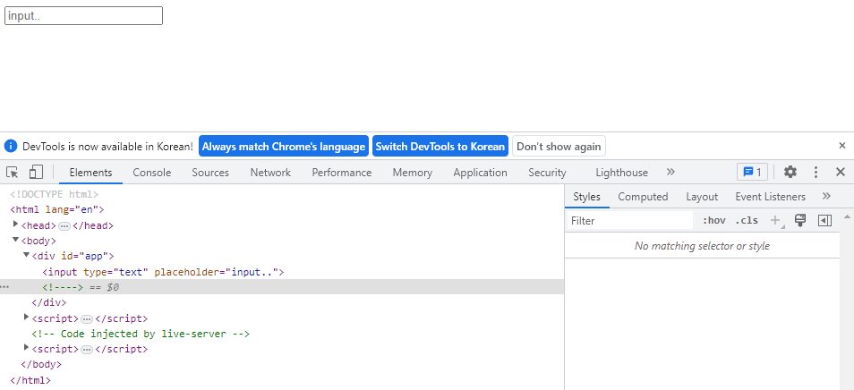Select the Layout pane tab
This screenshot has width=854, height=390.
point(702,197)
